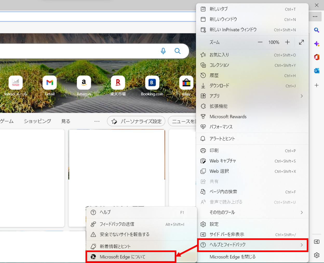Start voice search with the microphone icon

[163, 51]
